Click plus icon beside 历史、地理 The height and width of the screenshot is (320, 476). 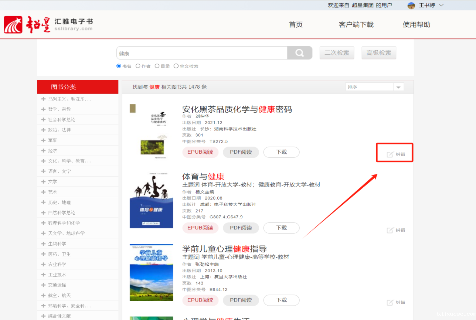click(x=44, y=202)
